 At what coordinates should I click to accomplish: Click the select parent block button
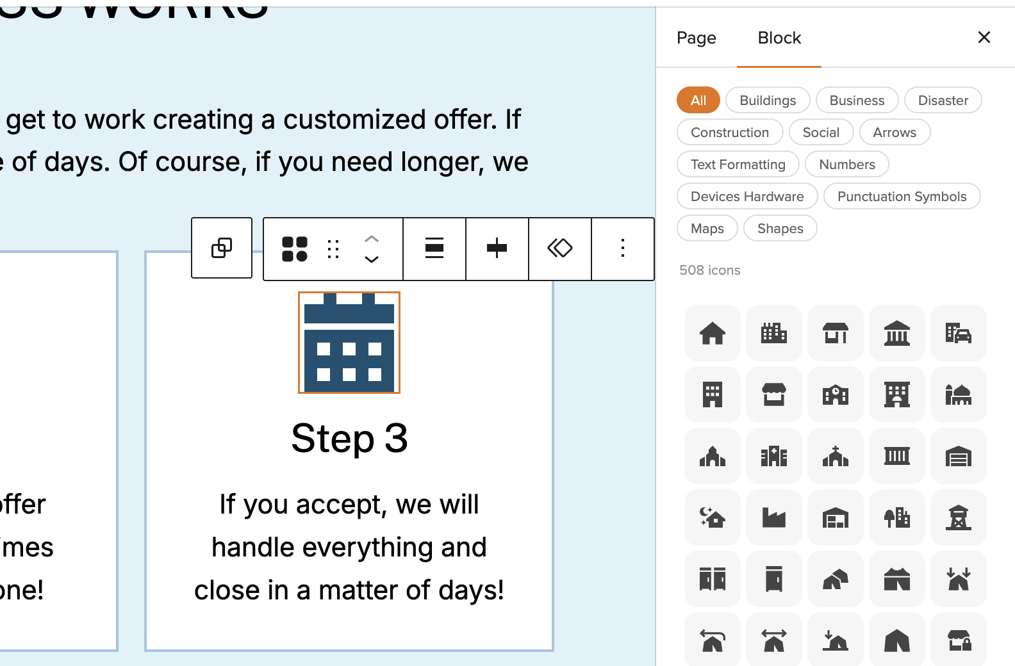click(x=222, y=248)
